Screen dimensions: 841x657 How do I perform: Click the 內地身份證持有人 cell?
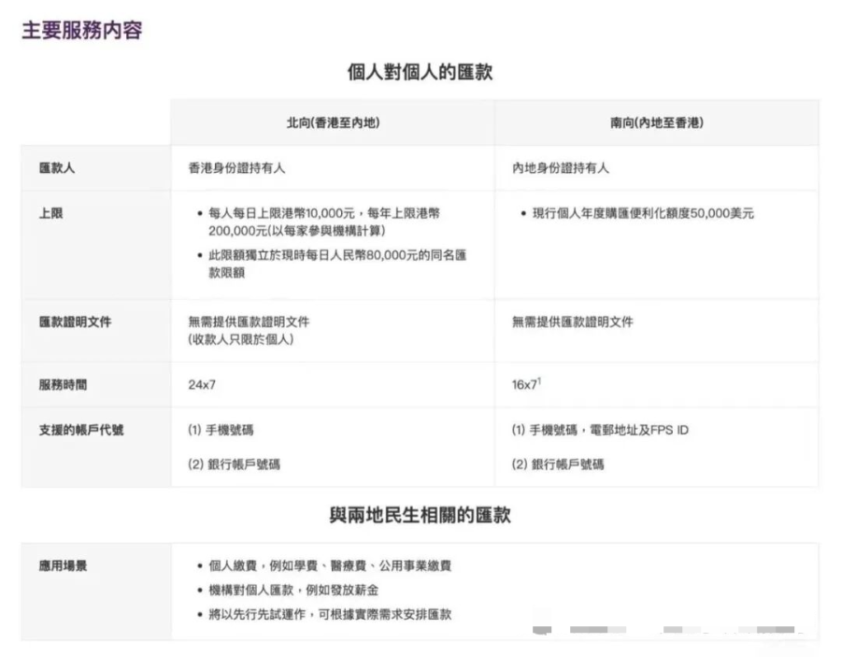(561, 169)
